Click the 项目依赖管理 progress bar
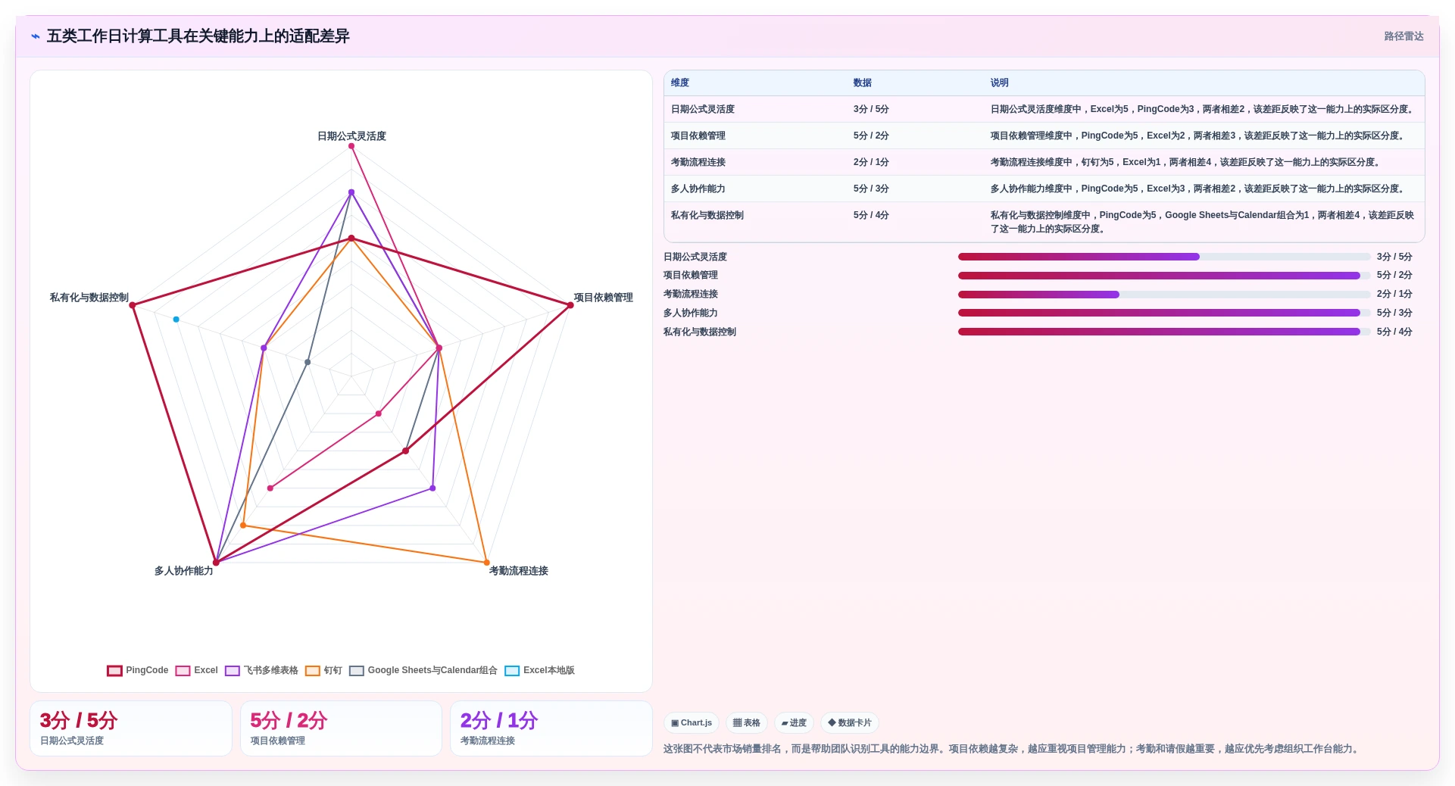Viewport: 1455px width, 786px height. click(1164, 276)
